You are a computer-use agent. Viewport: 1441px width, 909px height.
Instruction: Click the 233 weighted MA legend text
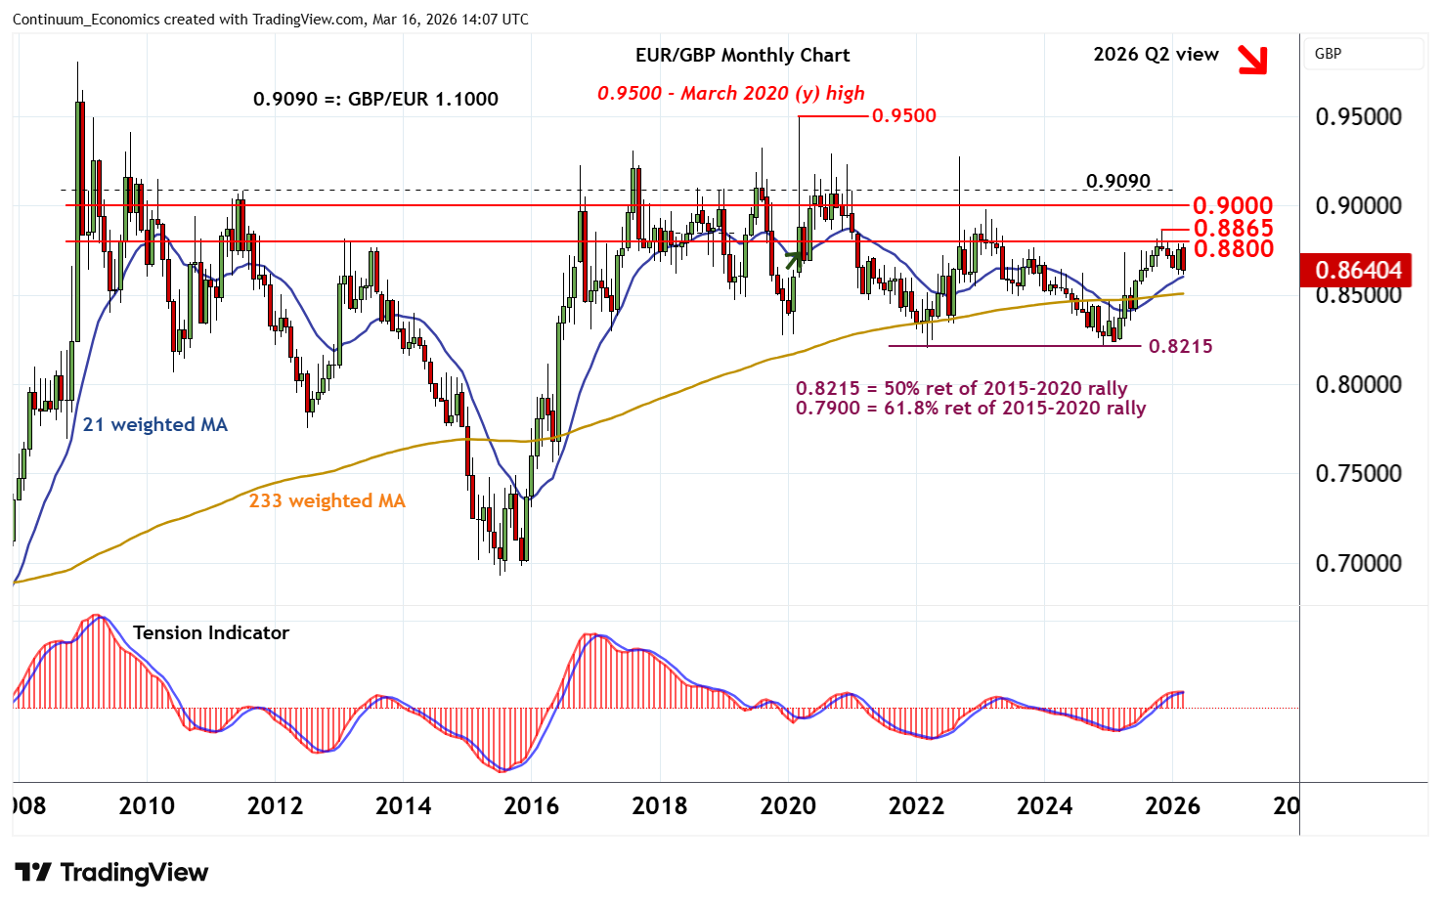[327, 500]
